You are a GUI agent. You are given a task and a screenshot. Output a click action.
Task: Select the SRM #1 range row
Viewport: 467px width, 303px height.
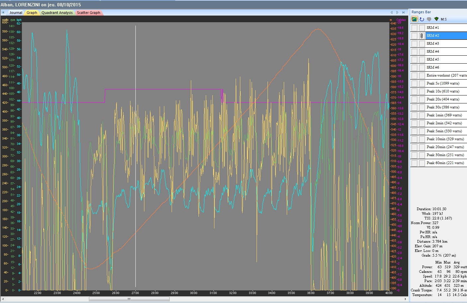[x=446, y=28]
